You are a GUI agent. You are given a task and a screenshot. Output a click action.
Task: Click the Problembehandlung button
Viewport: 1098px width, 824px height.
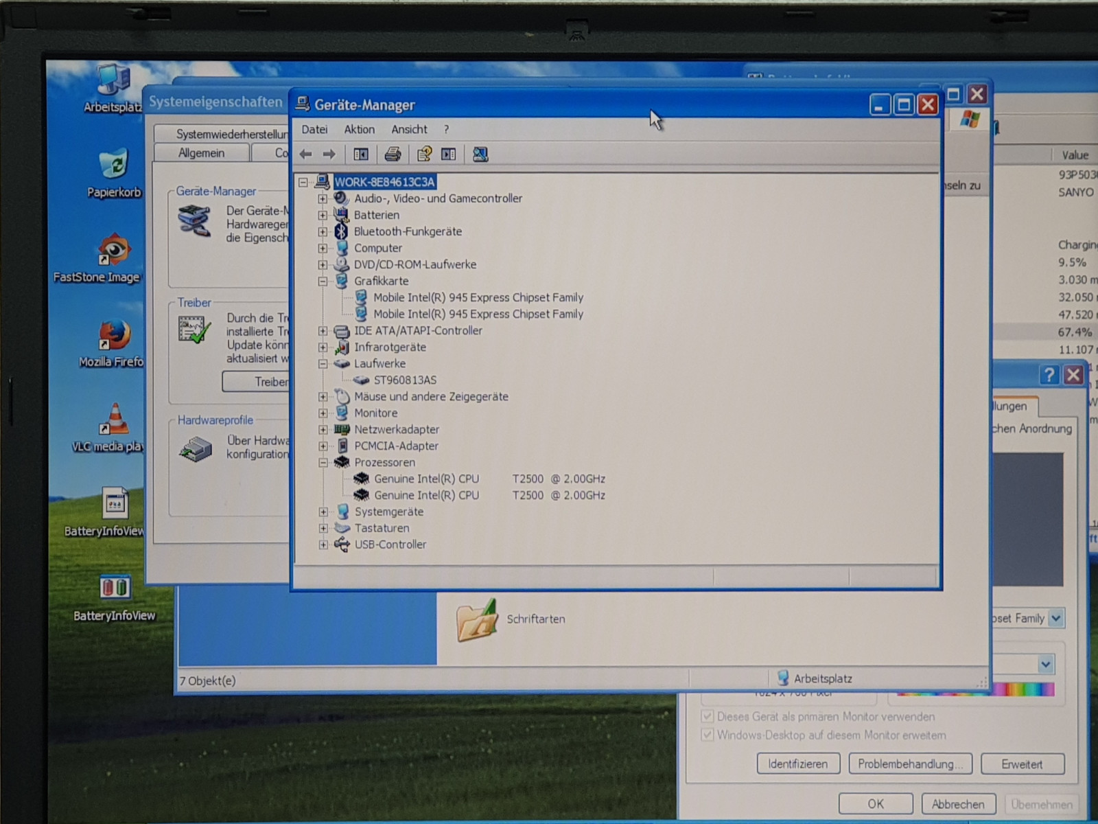point(910,764)
